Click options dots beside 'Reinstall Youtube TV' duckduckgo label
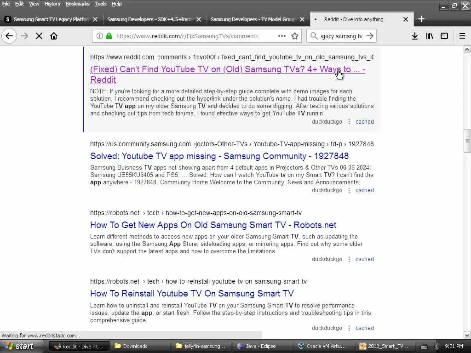This screenshot has height=353, width=471. tap(349, 328)
